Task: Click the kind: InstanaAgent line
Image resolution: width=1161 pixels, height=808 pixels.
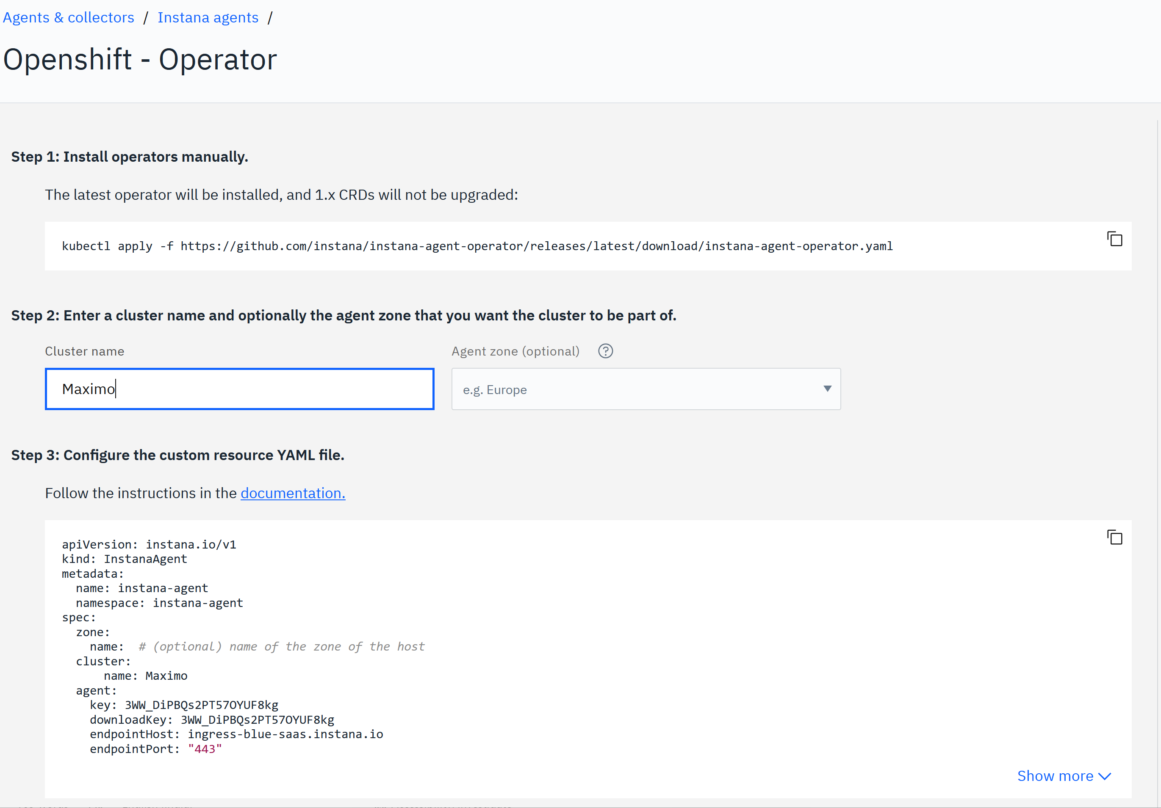Action: [125, 558]
